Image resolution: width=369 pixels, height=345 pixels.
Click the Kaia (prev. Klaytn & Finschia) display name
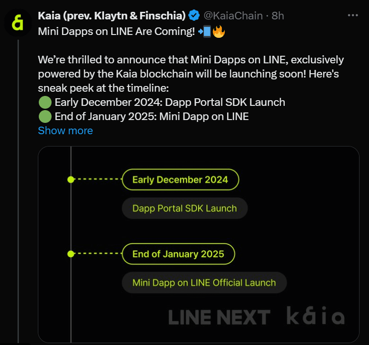[x=112, y=16]
